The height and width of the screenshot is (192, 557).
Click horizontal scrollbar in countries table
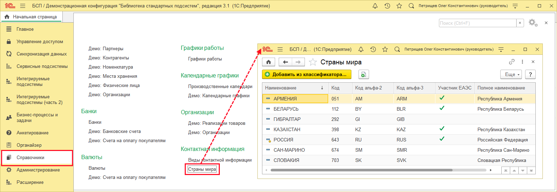[361, 170]
